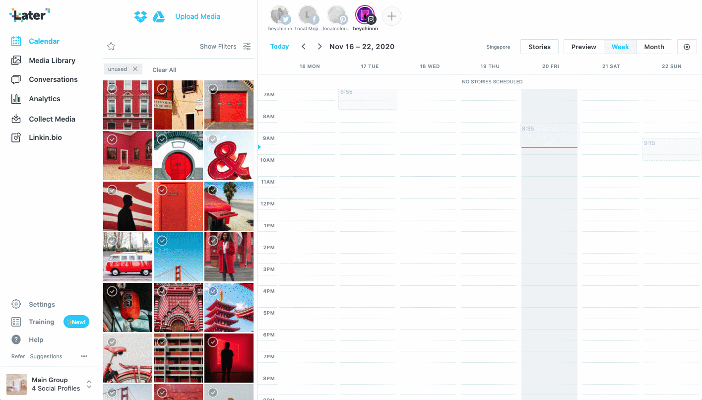Check the red gallery room photo
702x400 pixels.
tap(112, 139)
